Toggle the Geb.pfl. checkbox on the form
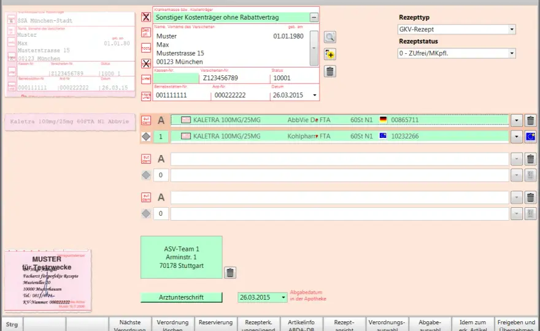Screen dimensions: 540x331 click(x=146, y=32)
